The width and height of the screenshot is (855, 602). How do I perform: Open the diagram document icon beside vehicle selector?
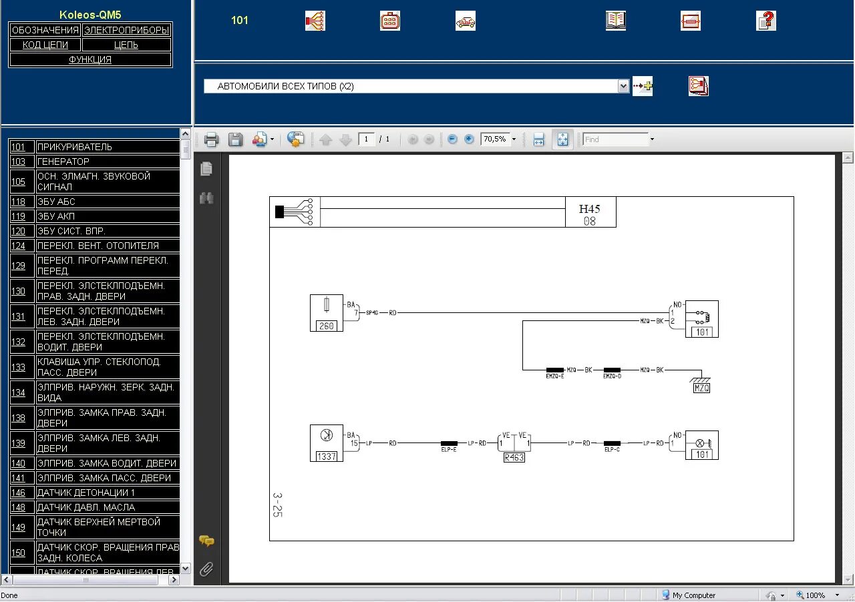[x=699, y=86]
